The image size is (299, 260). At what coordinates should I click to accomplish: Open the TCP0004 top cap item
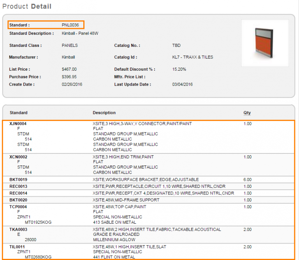(x=18, y=207)
